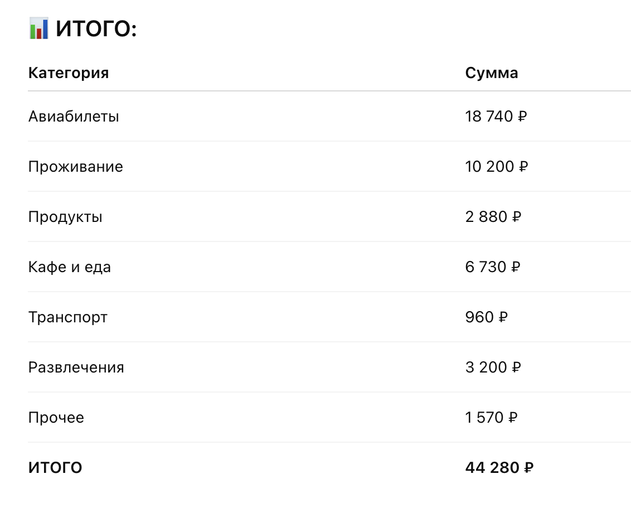Click the 1 570 ₽ amount
This screenshot has height=532, width=631.
pos(491,418)
